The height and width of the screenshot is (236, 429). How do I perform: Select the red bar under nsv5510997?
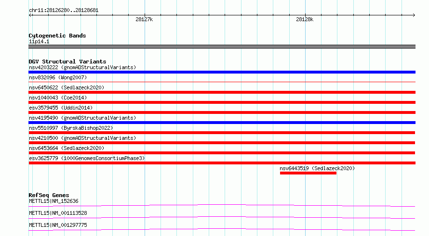tap(222, 133)
